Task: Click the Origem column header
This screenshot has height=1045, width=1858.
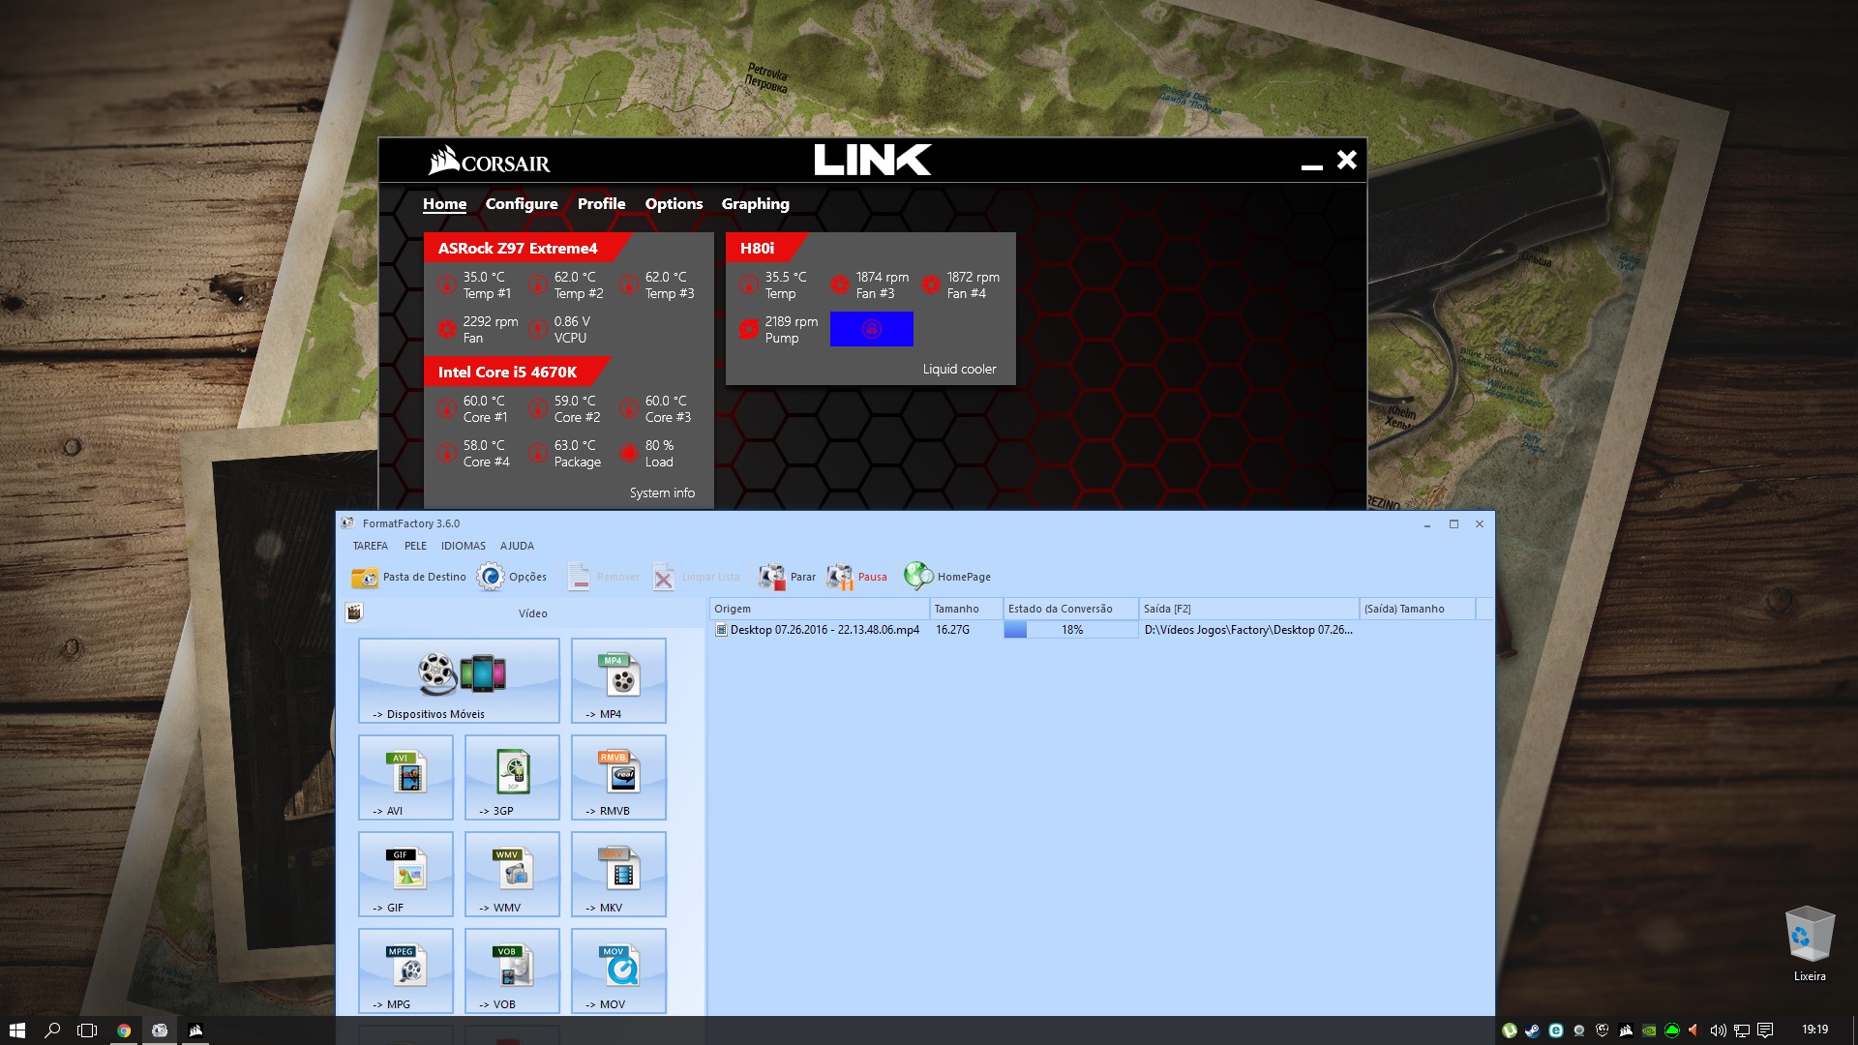Action: click(x=819, y=609)
